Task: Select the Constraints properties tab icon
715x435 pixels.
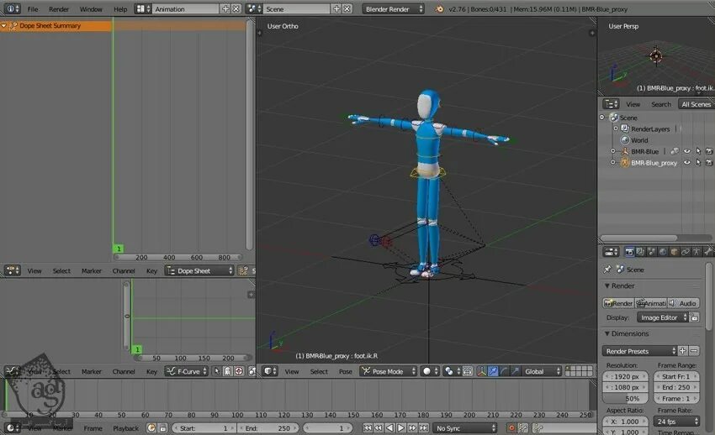Action: pyautogui.click(x=685, y=252)
